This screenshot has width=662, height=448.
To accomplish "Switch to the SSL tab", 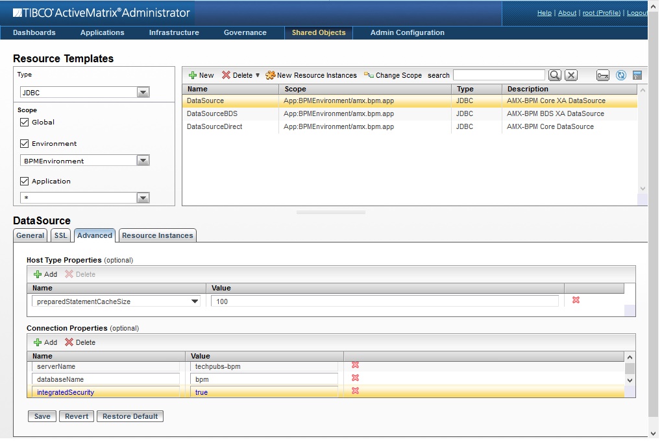I will point(61,236).
